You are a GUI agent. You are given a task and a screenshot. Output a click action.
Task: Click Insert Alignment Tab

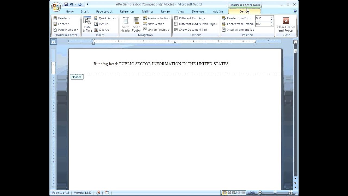click(238, 30)
